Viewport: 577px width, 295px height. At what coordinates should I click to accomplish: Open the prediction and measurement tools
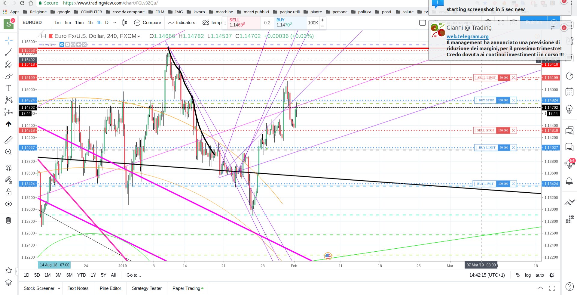(9, 112)
